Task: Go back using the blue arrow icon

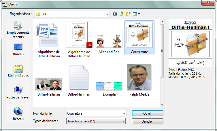Action: click(115, 14)
